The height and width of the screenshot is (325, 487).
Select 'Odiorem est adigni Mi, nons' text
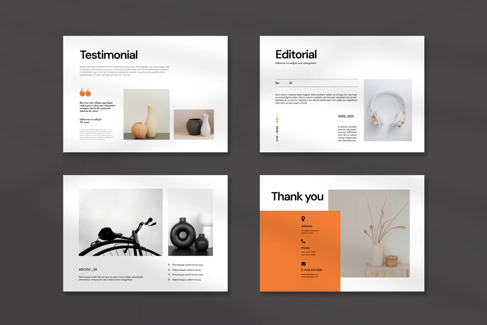click(x=91, y=121)
